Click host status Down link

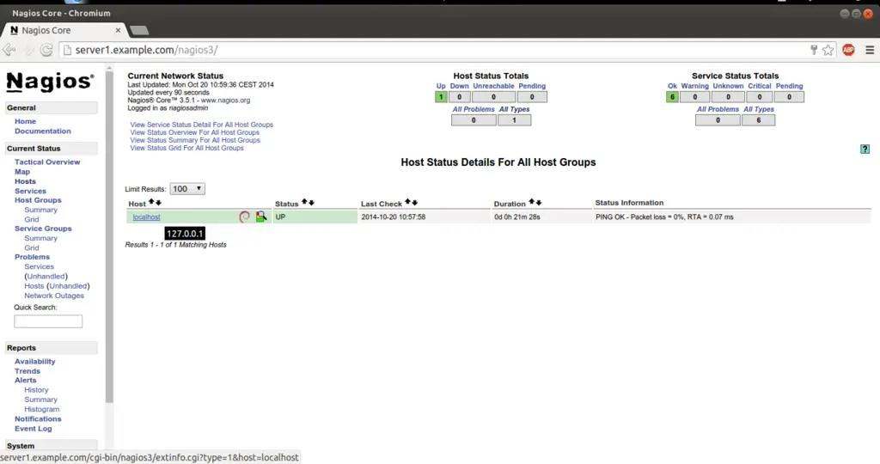tap(459, 86)
